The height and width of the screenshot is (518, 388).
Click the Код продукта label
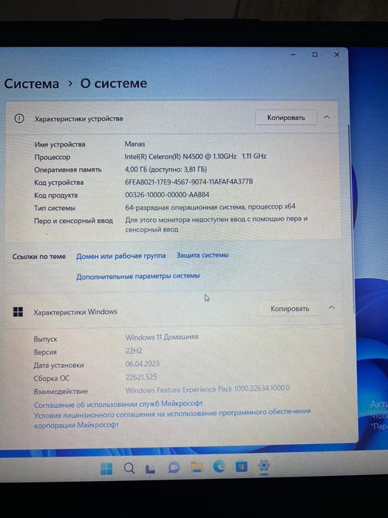pyautogui.click(x=55, y=195)
